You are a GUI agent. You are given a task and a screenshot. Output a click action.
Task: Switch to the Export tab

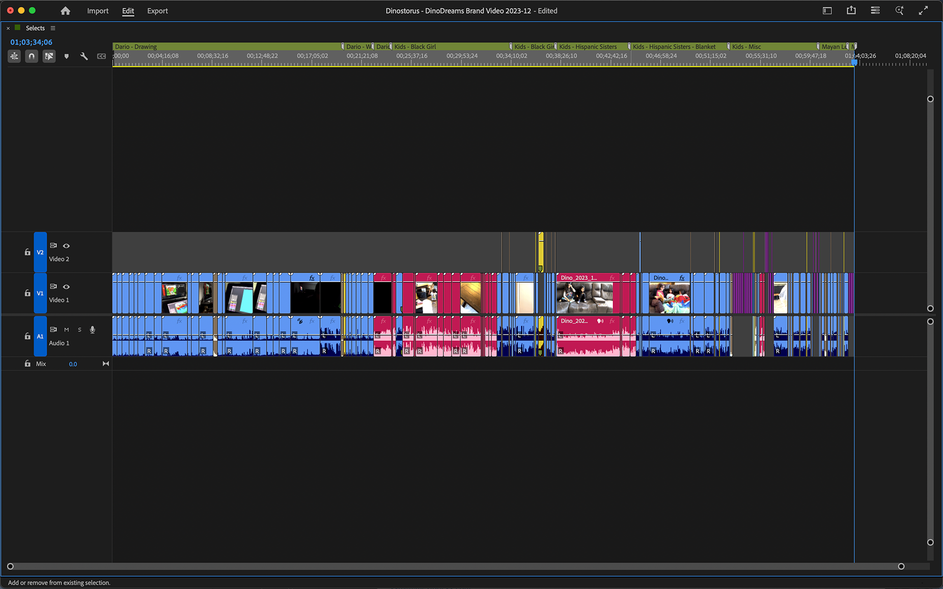point(157,11)
